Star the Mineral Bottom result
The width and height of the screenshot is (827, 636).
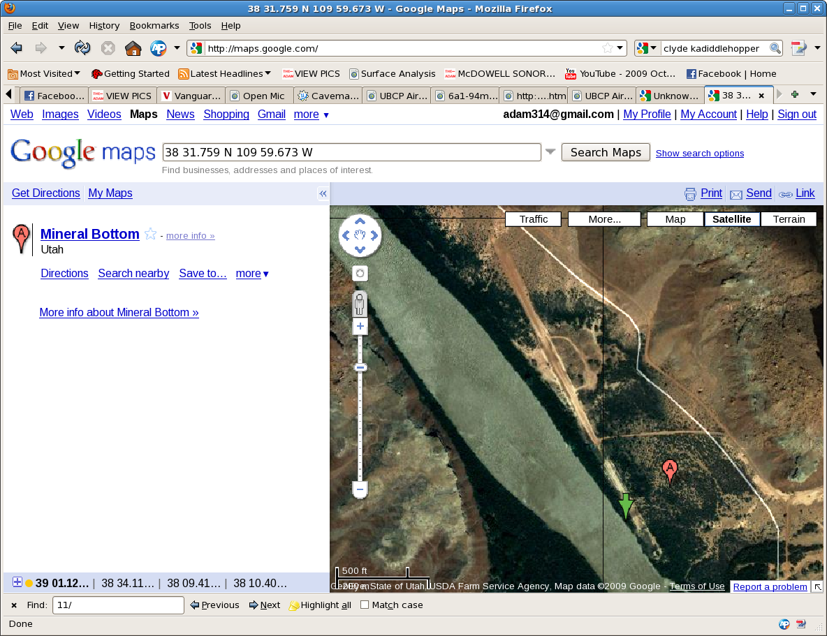pyautogui.click(x=150, y=235)
